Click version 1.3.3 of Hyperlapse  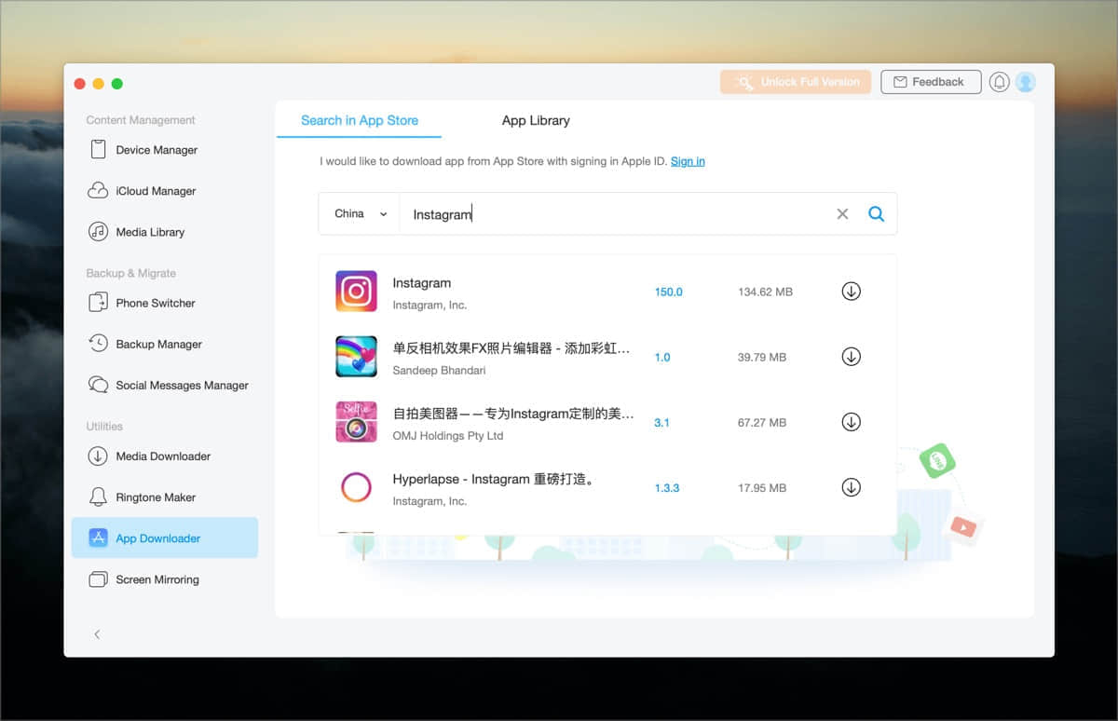(667, 487)
